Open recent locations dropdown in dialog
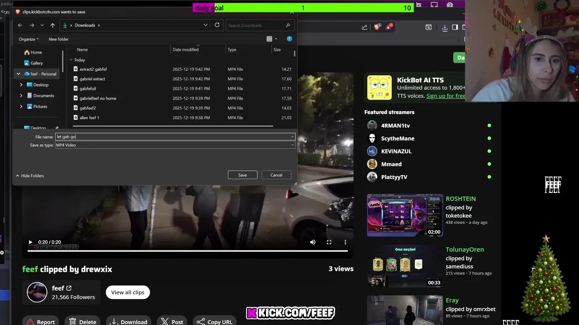Image resolution: width=579 pixels, height=325 pixels. pos(42,25)
